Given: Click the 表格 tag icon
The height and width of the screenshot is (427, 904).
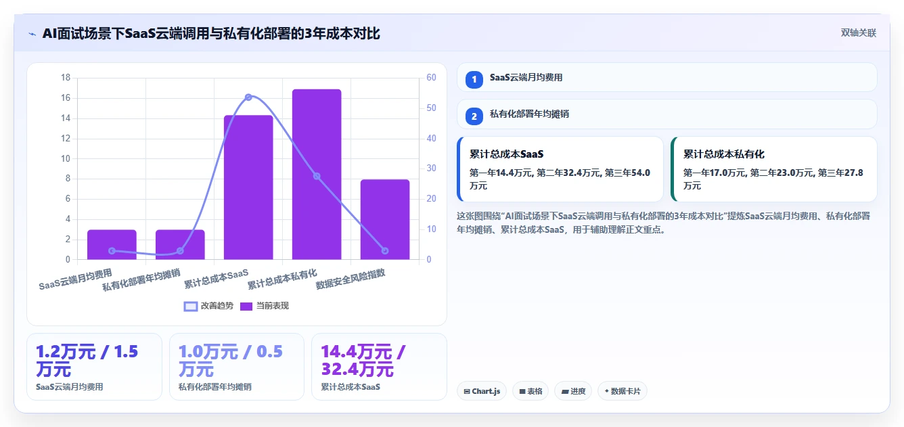Looking at the screenshot, I should [522, 391].
